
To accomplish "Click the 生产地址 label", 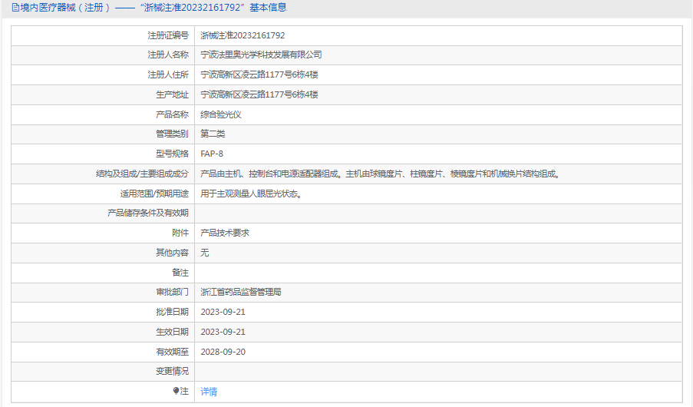I will point(172,94).
